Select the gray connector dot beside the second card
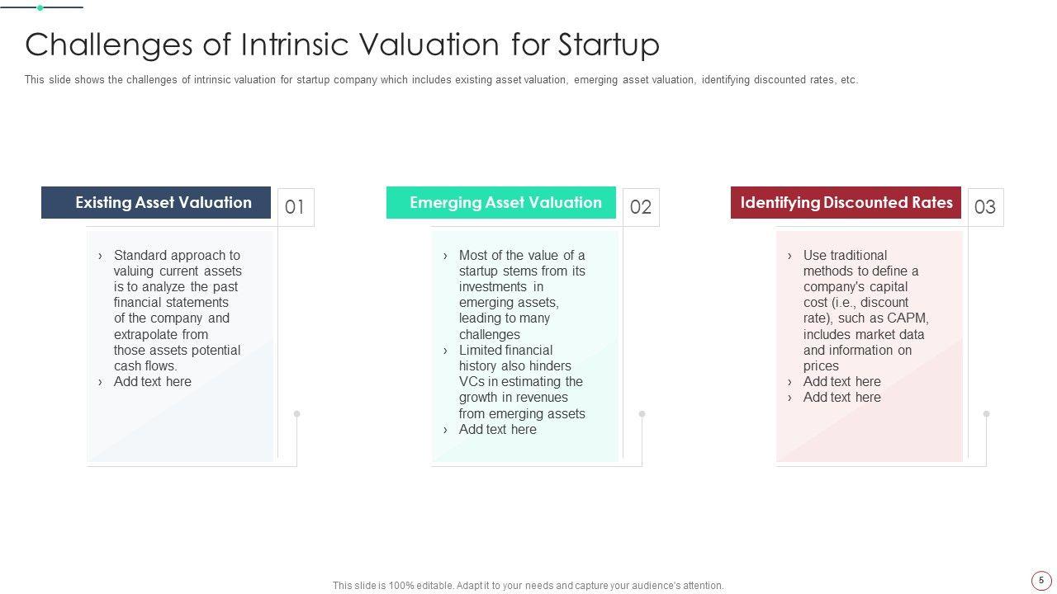1057x594 pixels. 642,414
